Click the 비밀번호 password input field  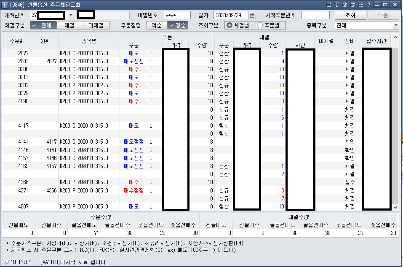[x=177, y=15]
